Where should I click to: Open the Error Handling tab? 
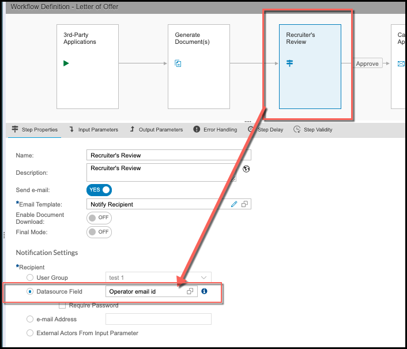pyautogui.click(x=215, y=130)
